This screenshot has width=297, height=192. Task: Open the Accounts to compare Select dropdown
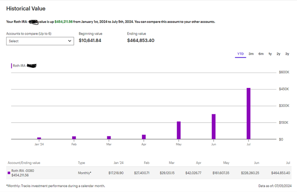click(x=40, y=41)
